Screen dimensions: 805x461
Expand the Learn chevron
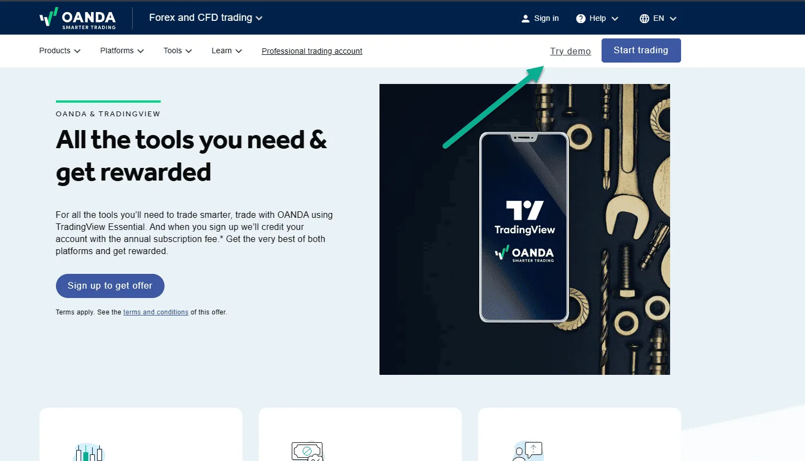click(239, 51)
